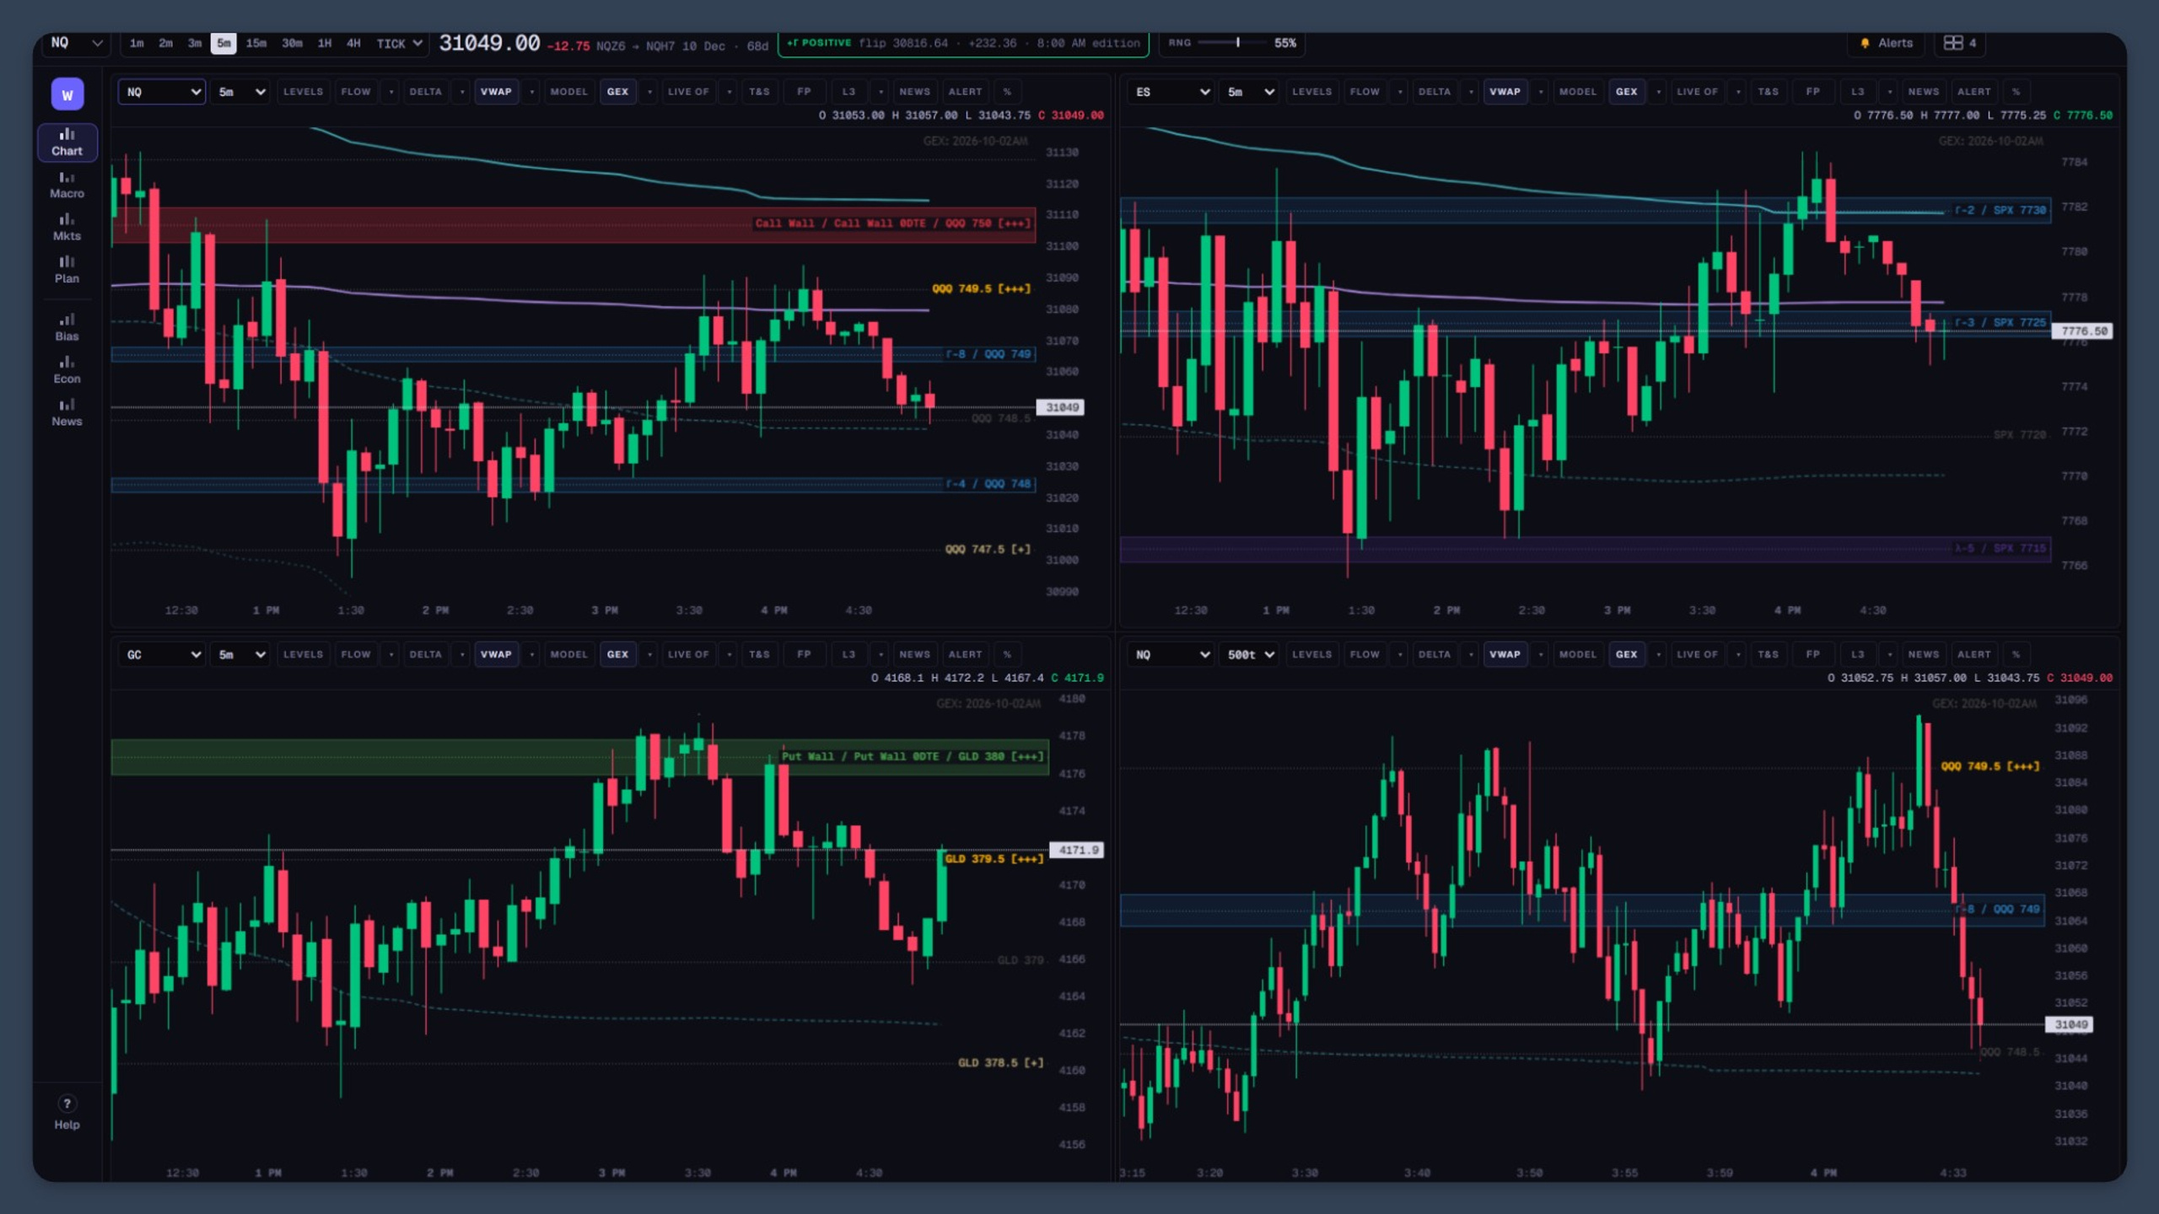
Task: Open the Macro sidebar view
Action: 67,185
